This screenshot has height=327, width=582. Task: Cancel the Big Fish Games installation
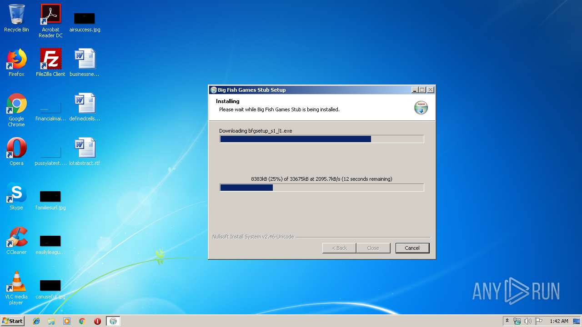pyautogui.click(x=412, y=248)
